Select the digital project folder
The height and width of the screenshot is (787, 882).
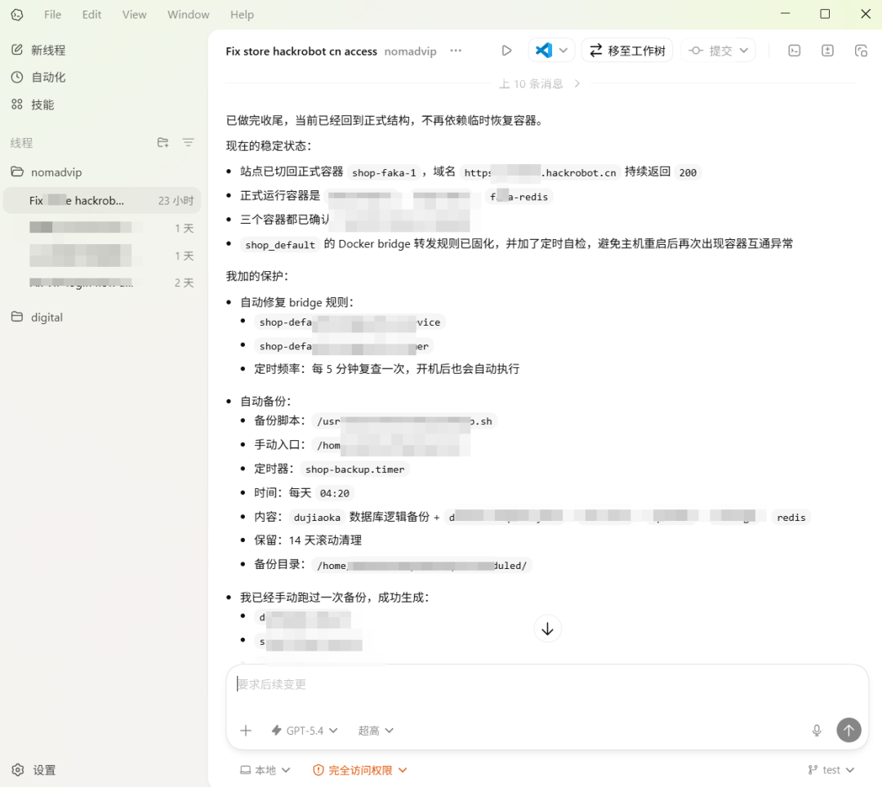37,317
